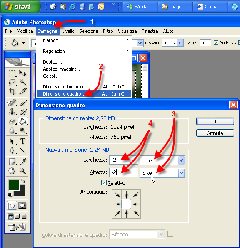The width and height of the screenshot is (240, 248).
Task: Select the Clone Stamp tool
Action: [12, 112]
